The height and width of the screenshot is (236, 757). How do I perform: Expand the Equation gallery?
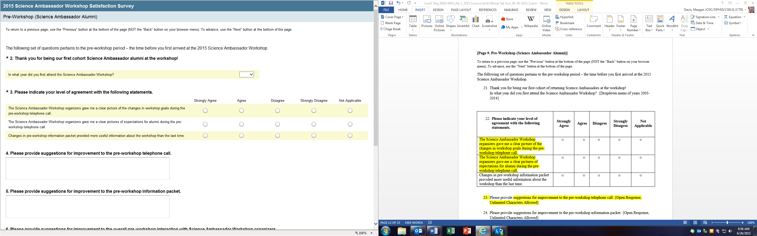(735, 17)
